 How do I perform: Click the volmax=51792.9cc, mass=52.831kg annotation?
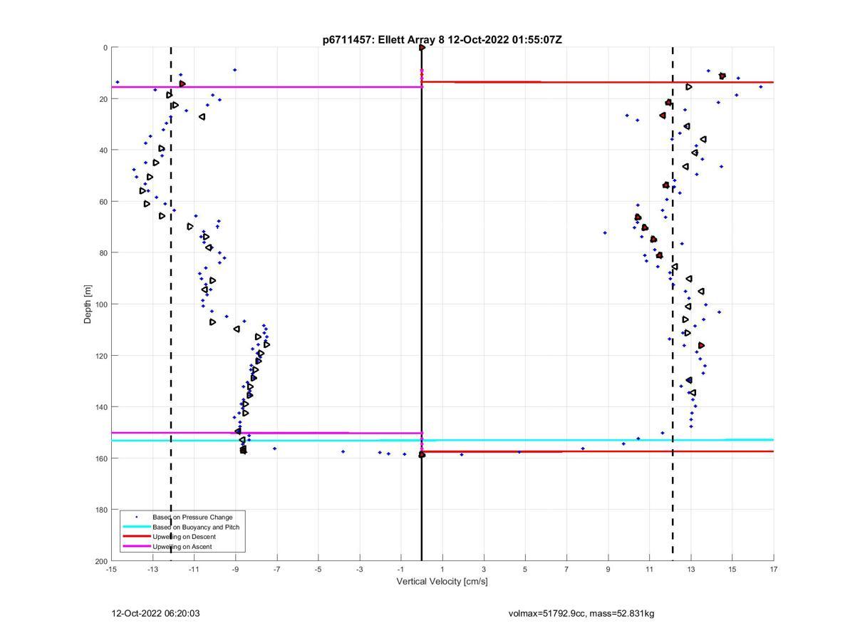click(581, 613)
